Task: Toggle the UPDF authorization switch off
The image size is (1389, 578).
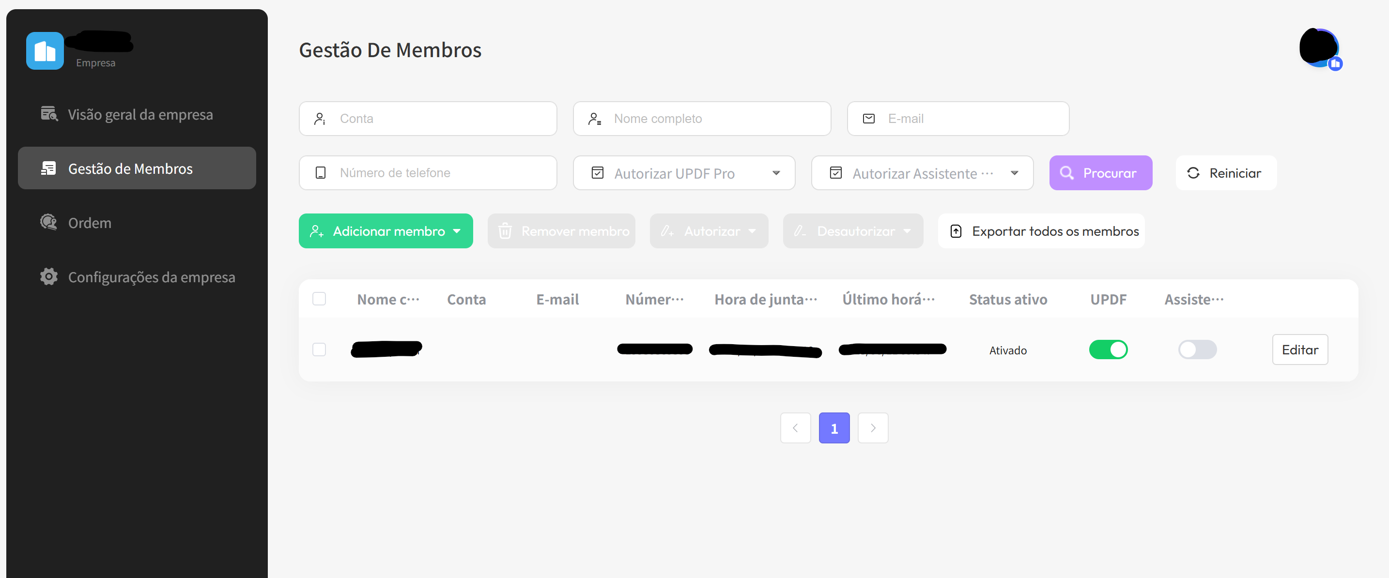Action: click(1108, 350)
